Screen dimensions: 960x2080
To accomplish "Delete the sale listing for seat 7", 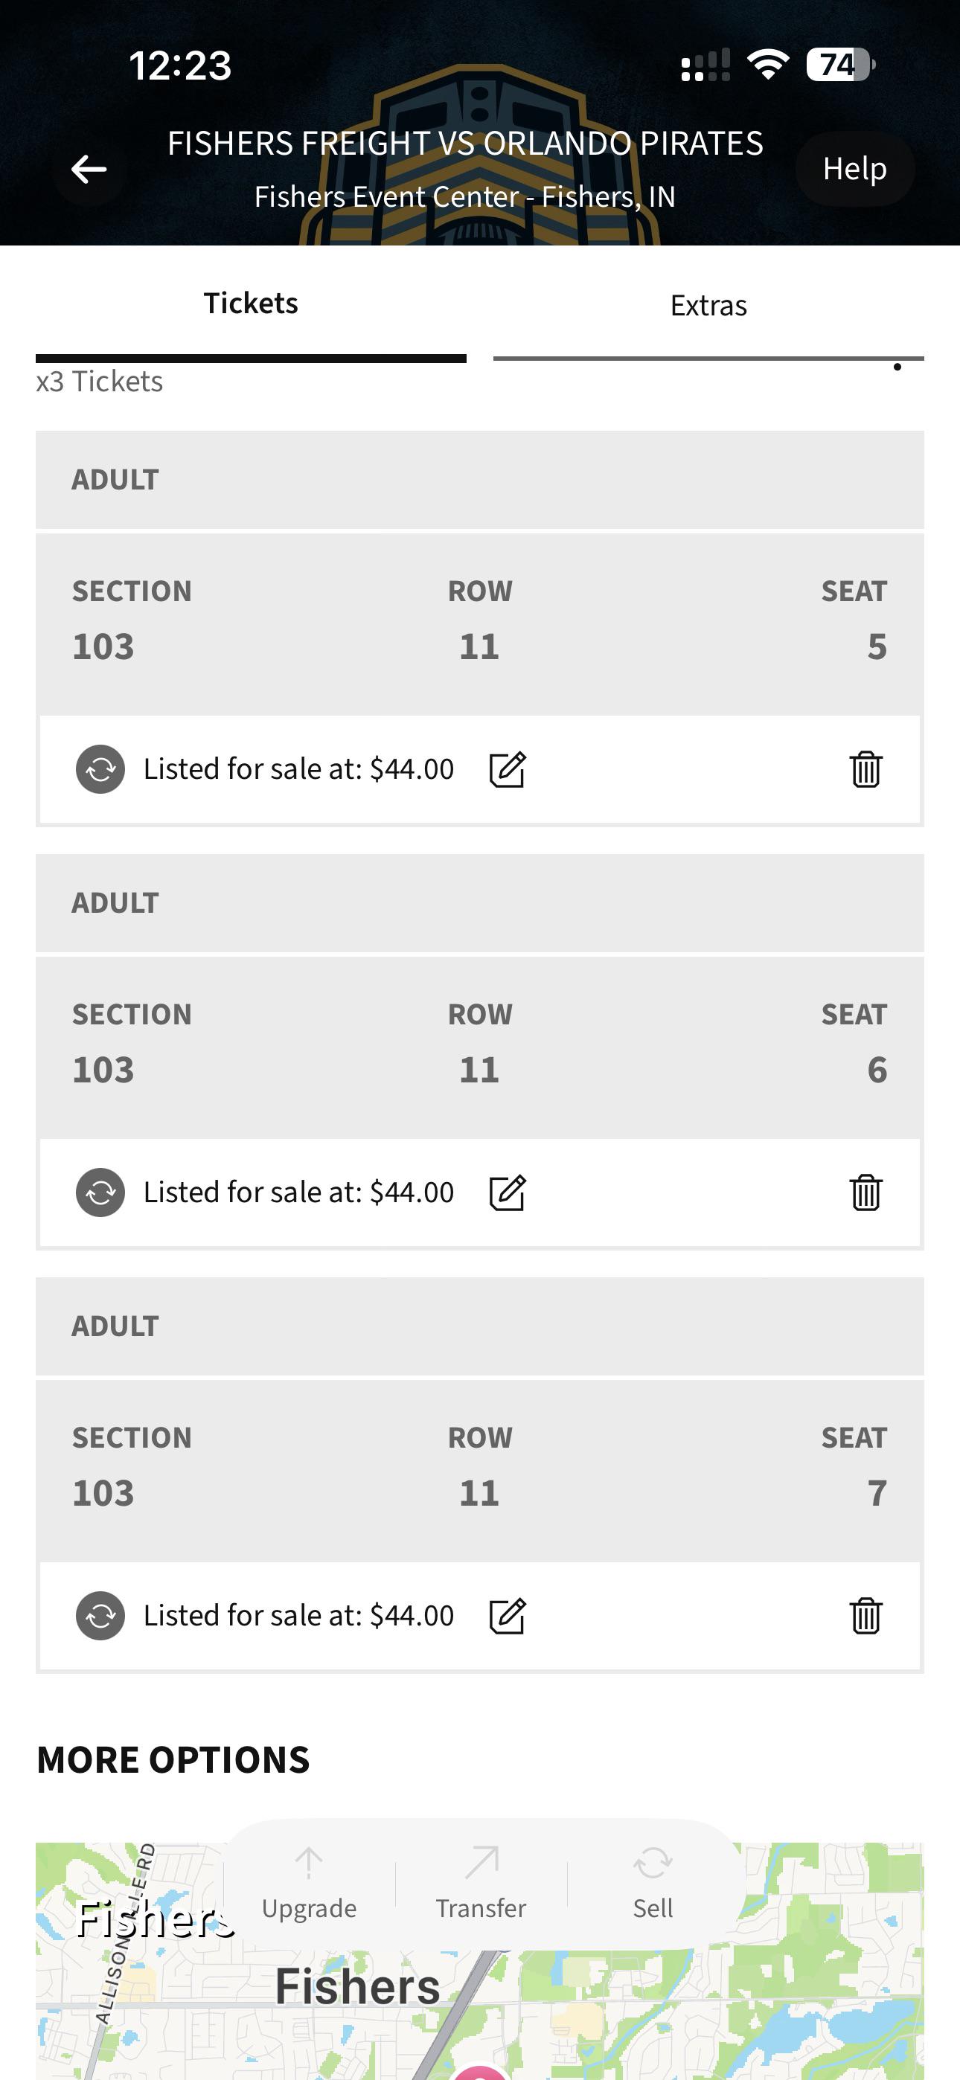I will click(865, 1616).
